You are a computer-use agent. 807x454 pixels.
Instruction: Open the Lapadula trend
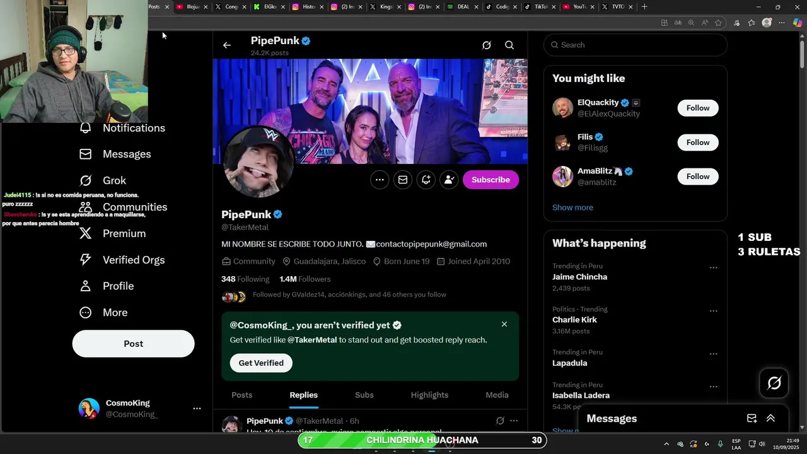tap(569, 363)
